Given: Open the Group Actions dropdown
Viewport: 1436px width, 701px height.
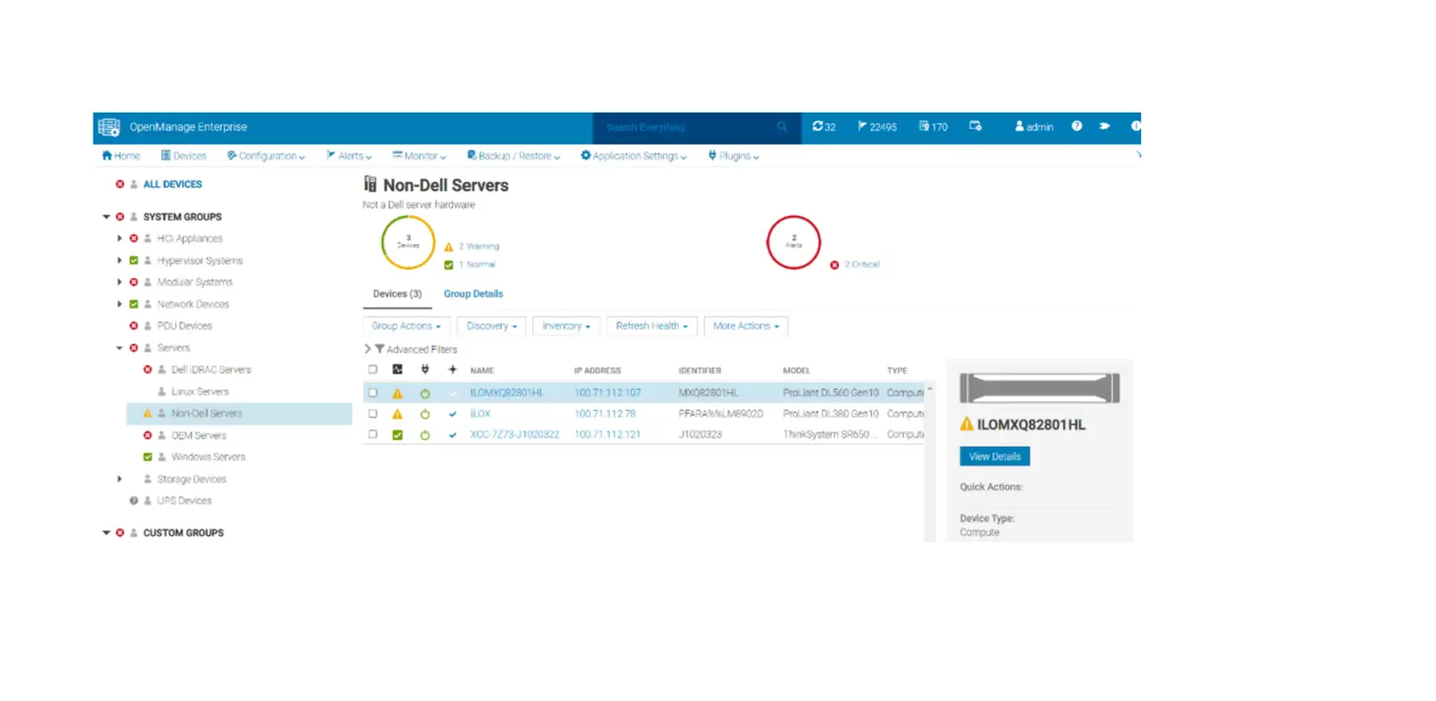Looking at the screenshot, I should pos(406,326).
